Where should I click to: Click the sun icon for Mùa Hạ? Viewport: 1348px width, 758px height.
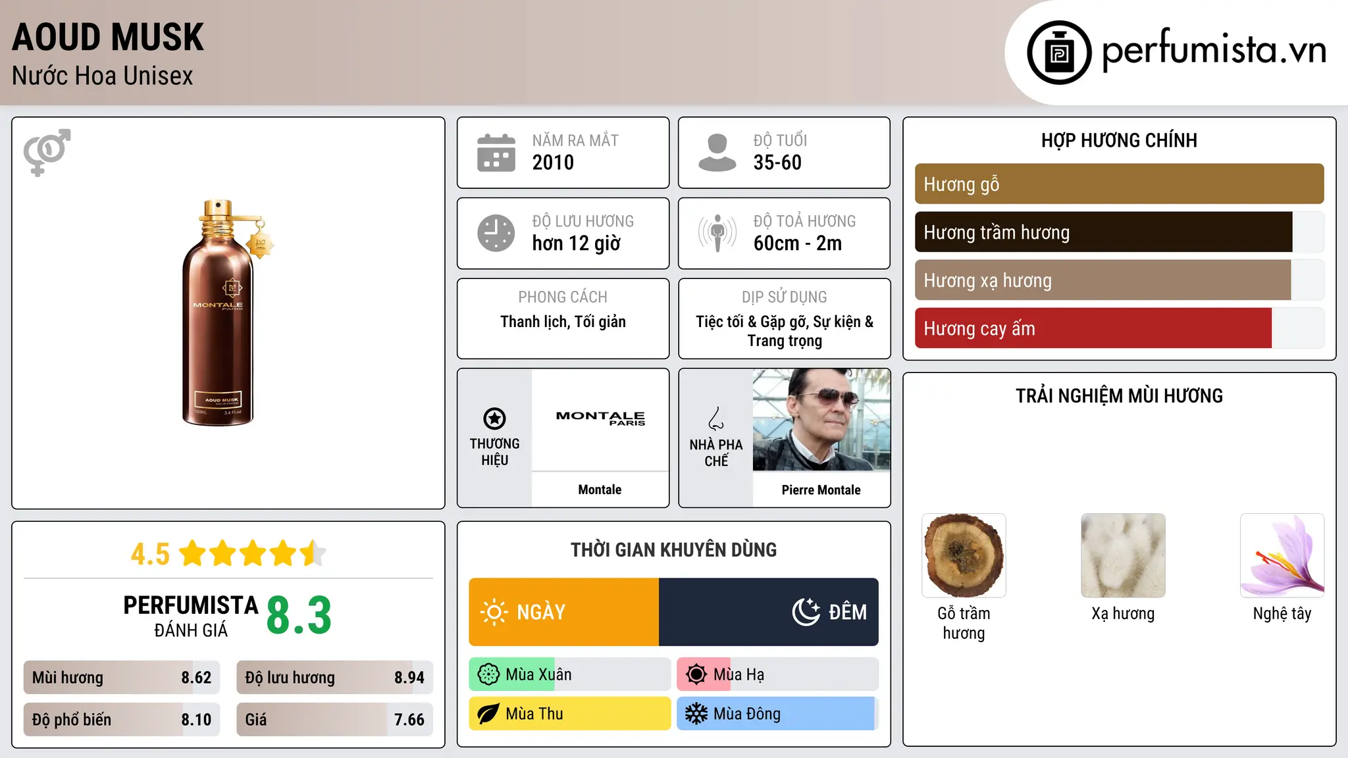(696, 674)
